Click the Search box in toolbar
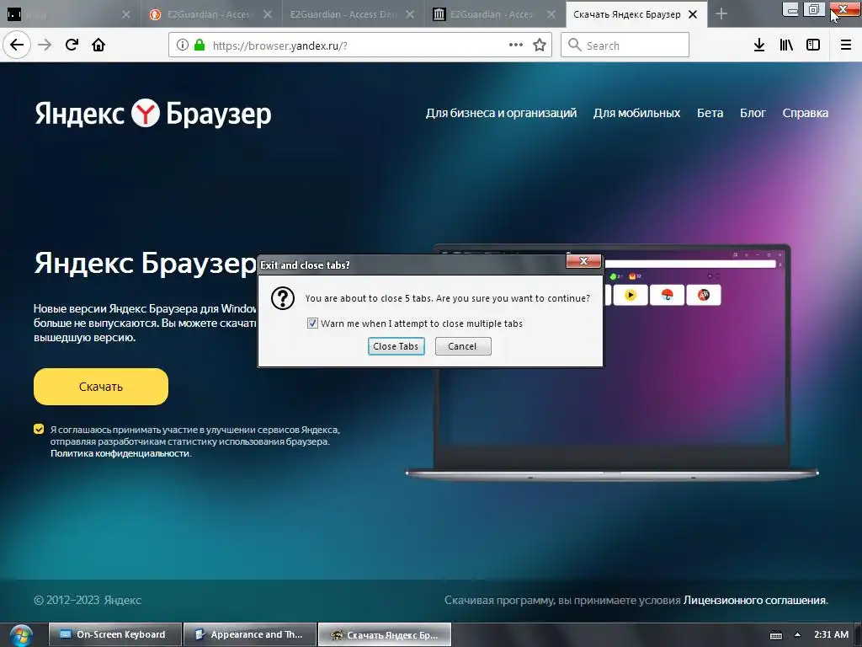Screen dimensions: 862x647 point(625,45)
